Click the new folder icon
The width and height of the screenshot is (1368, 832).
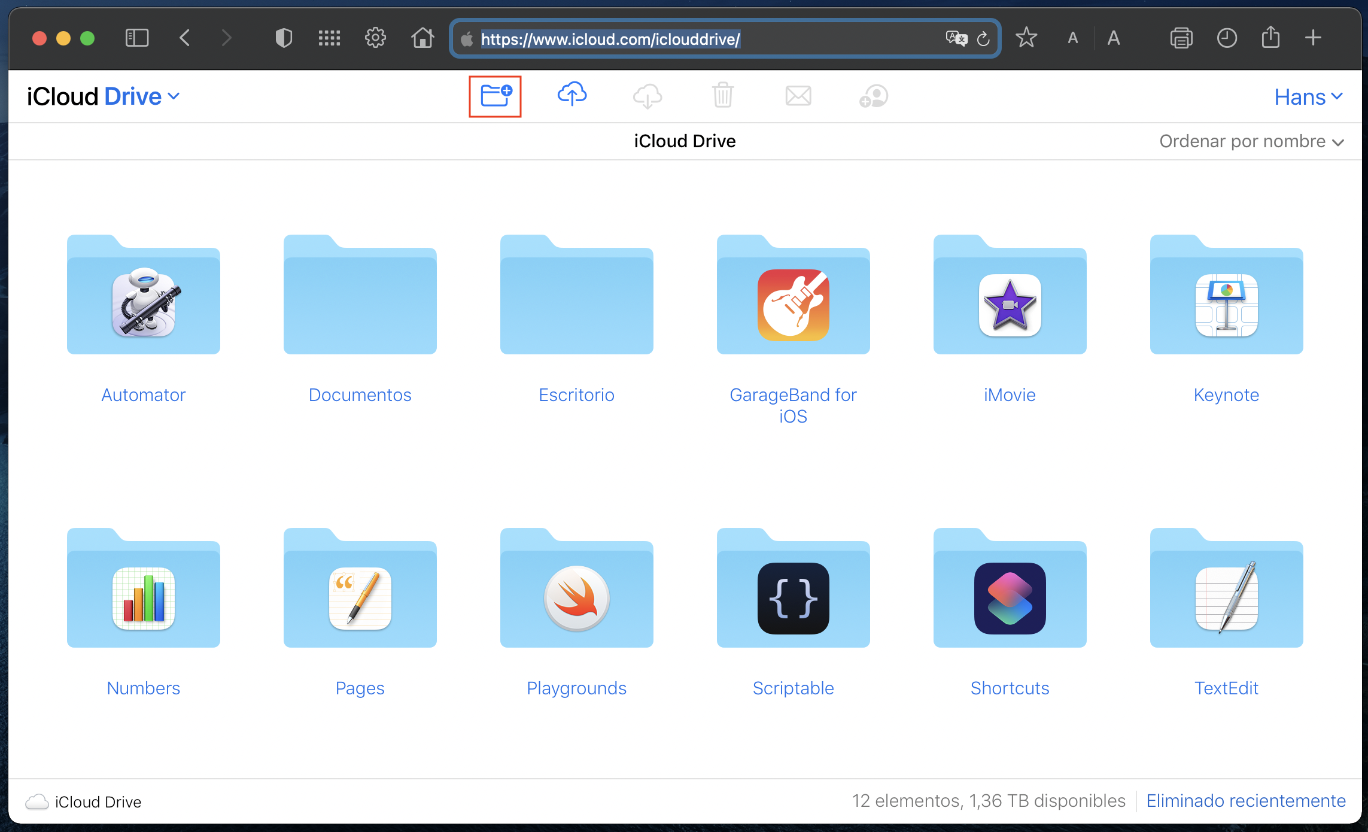[x=495, y=96]
